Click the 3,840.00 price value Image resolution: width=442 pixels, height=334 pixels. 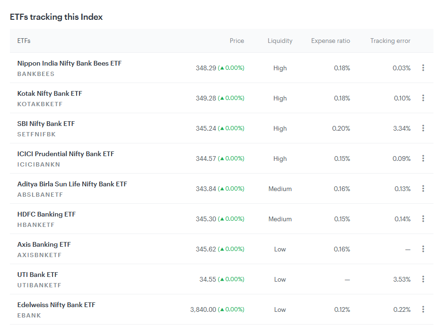(203, 309)
